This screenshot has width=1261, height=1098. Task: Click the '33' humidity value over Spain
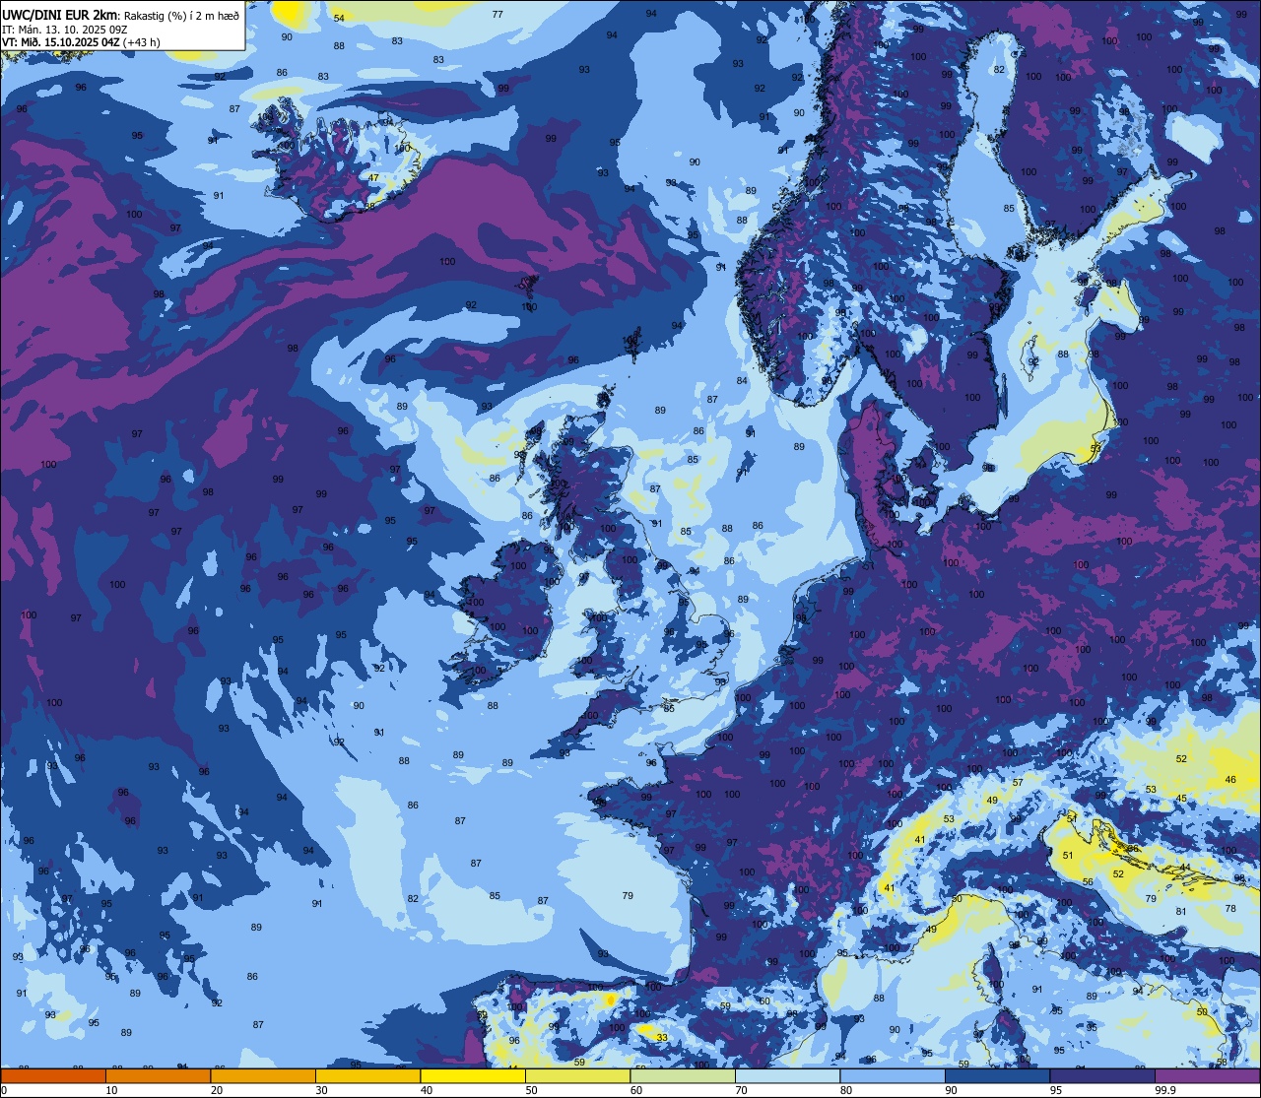[x=662, y=1038]
